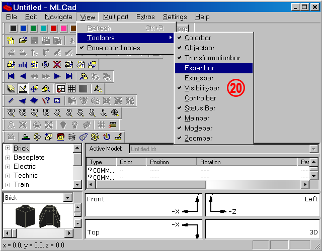Open the Active Model dropdown

[x=313, y=149]
